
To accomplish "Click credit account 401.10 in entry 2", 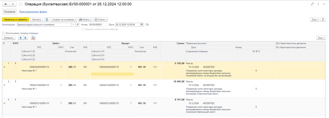I will pos(142,85).
